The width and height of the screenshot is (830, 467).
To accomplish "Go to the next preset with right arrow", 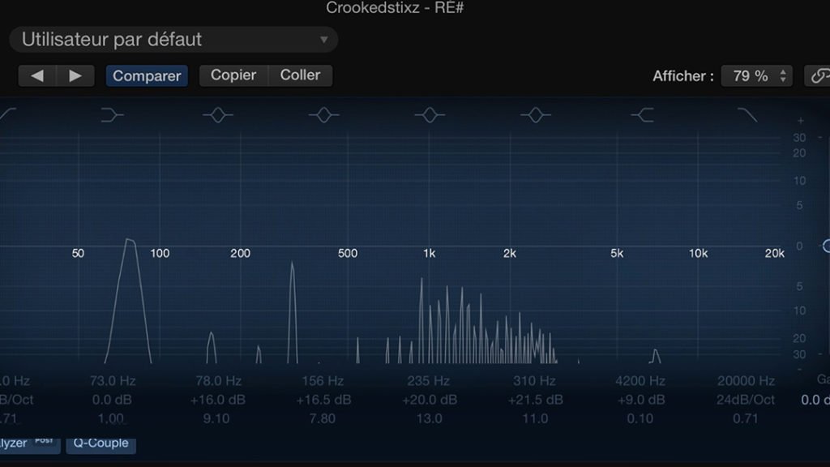I will pyautogui.click(x=75, y=76).
